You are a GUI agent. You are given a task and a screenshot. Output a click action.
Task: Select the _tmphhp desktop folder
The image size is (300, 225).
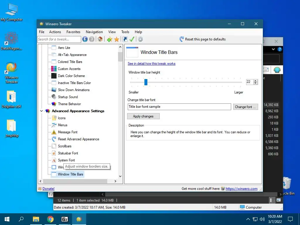(x=11, y=129)
